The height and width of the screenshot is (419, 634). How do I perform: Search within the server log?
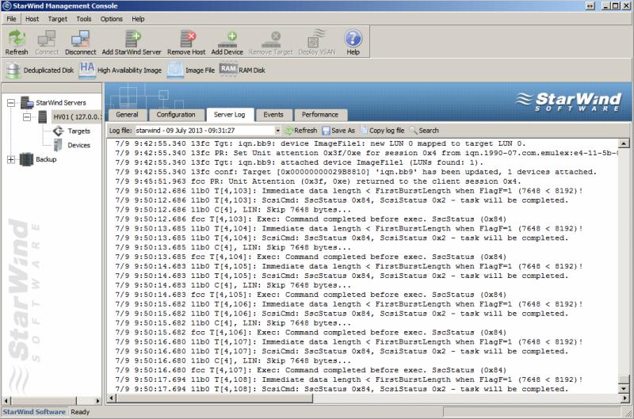424,131
